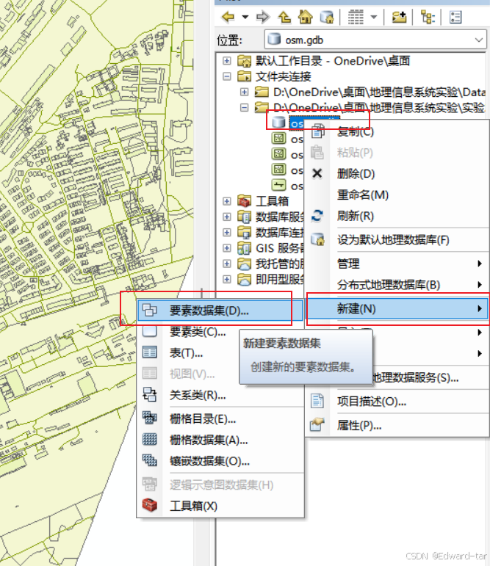This screenshot has width=490, height=566.
Task: Select the osm geodatabase cylinder icon in tree
Action: [278, 123]
